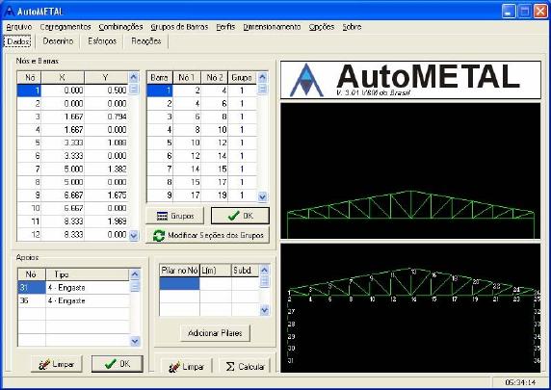The image size is (551, 390).
Task: Open the Dimensionamento menu
Action: 272,27
